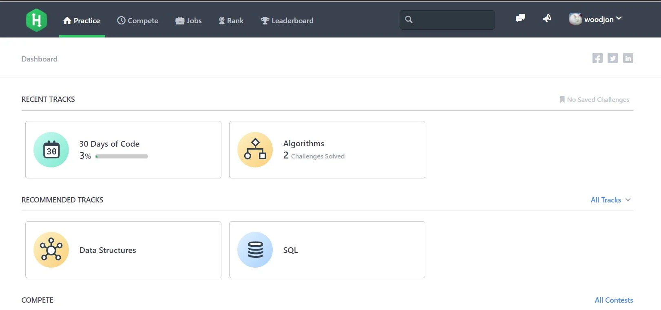Image resolution: width=661 pixels, height=310 pixels.
Task: Expand the woodjon user dropdown arrow
Action: [x=619, y=18]
